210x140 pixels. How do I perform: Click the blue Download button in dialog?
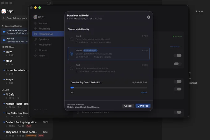click(143, 106)
